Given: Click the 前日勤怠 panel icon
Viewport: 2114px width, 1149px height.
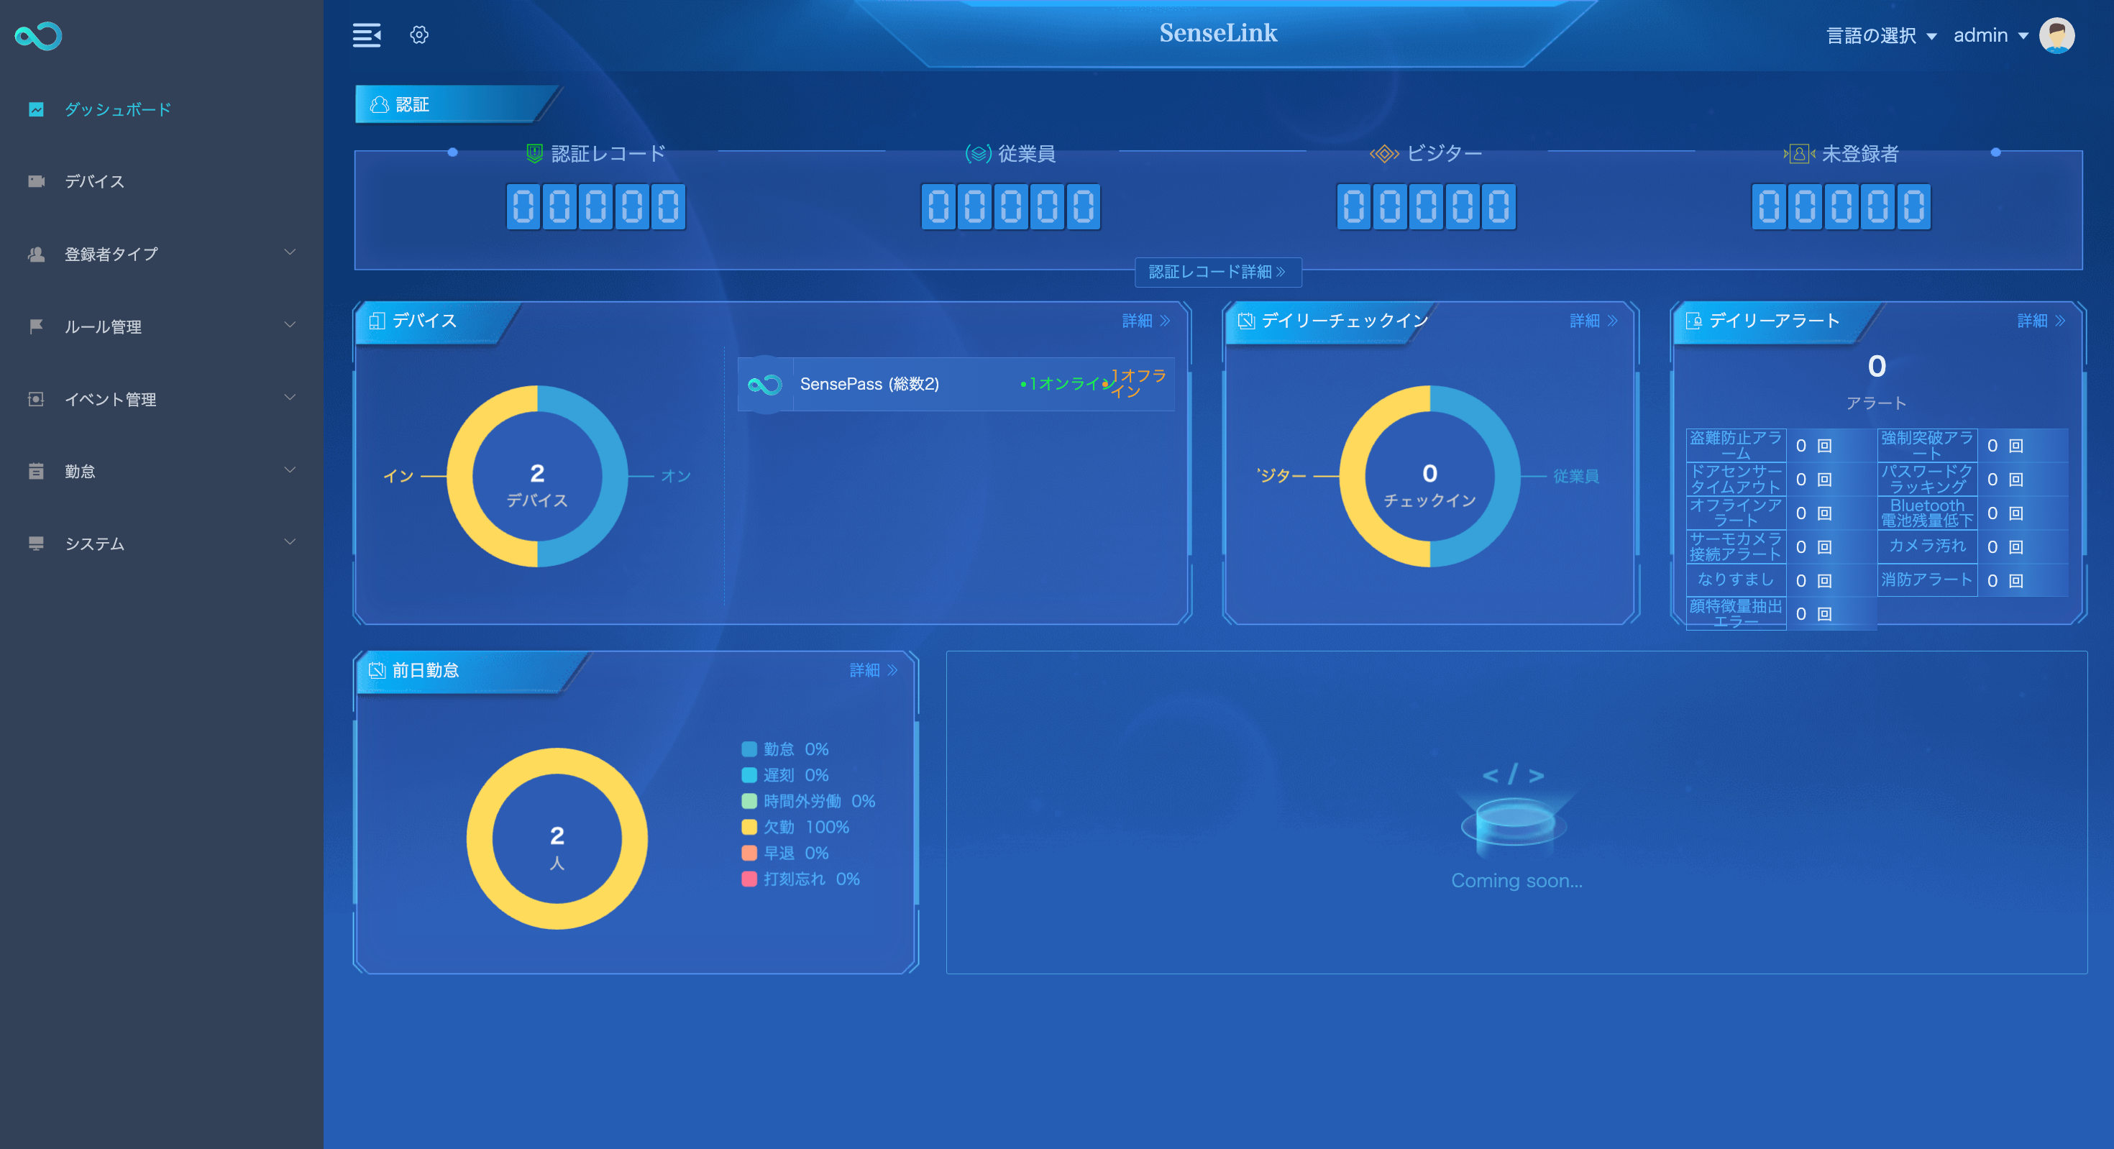Looking at the screenshot, I should tap(376, 671).
